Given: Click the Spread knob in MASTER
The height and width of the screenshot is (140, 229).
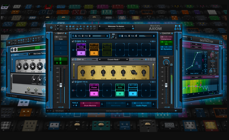Looking at the screenshot, I should tap(166, 63).
